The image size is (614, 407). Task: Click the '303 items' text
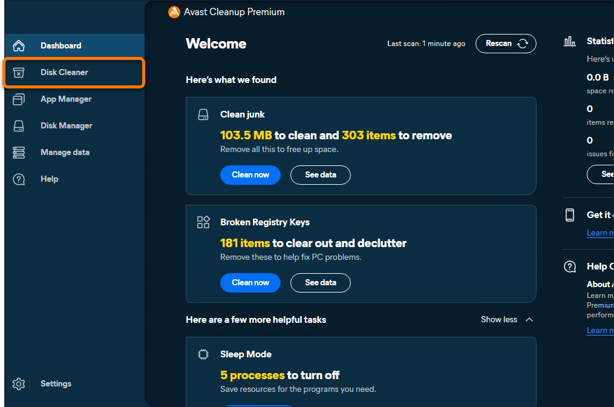[x=369, y=135]
